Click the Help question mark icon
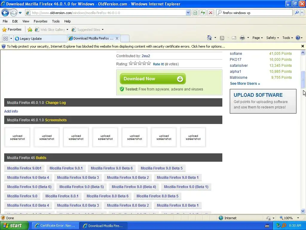Image resolution: width=306 pixels, height=230 pixels. tap(298, 38)
